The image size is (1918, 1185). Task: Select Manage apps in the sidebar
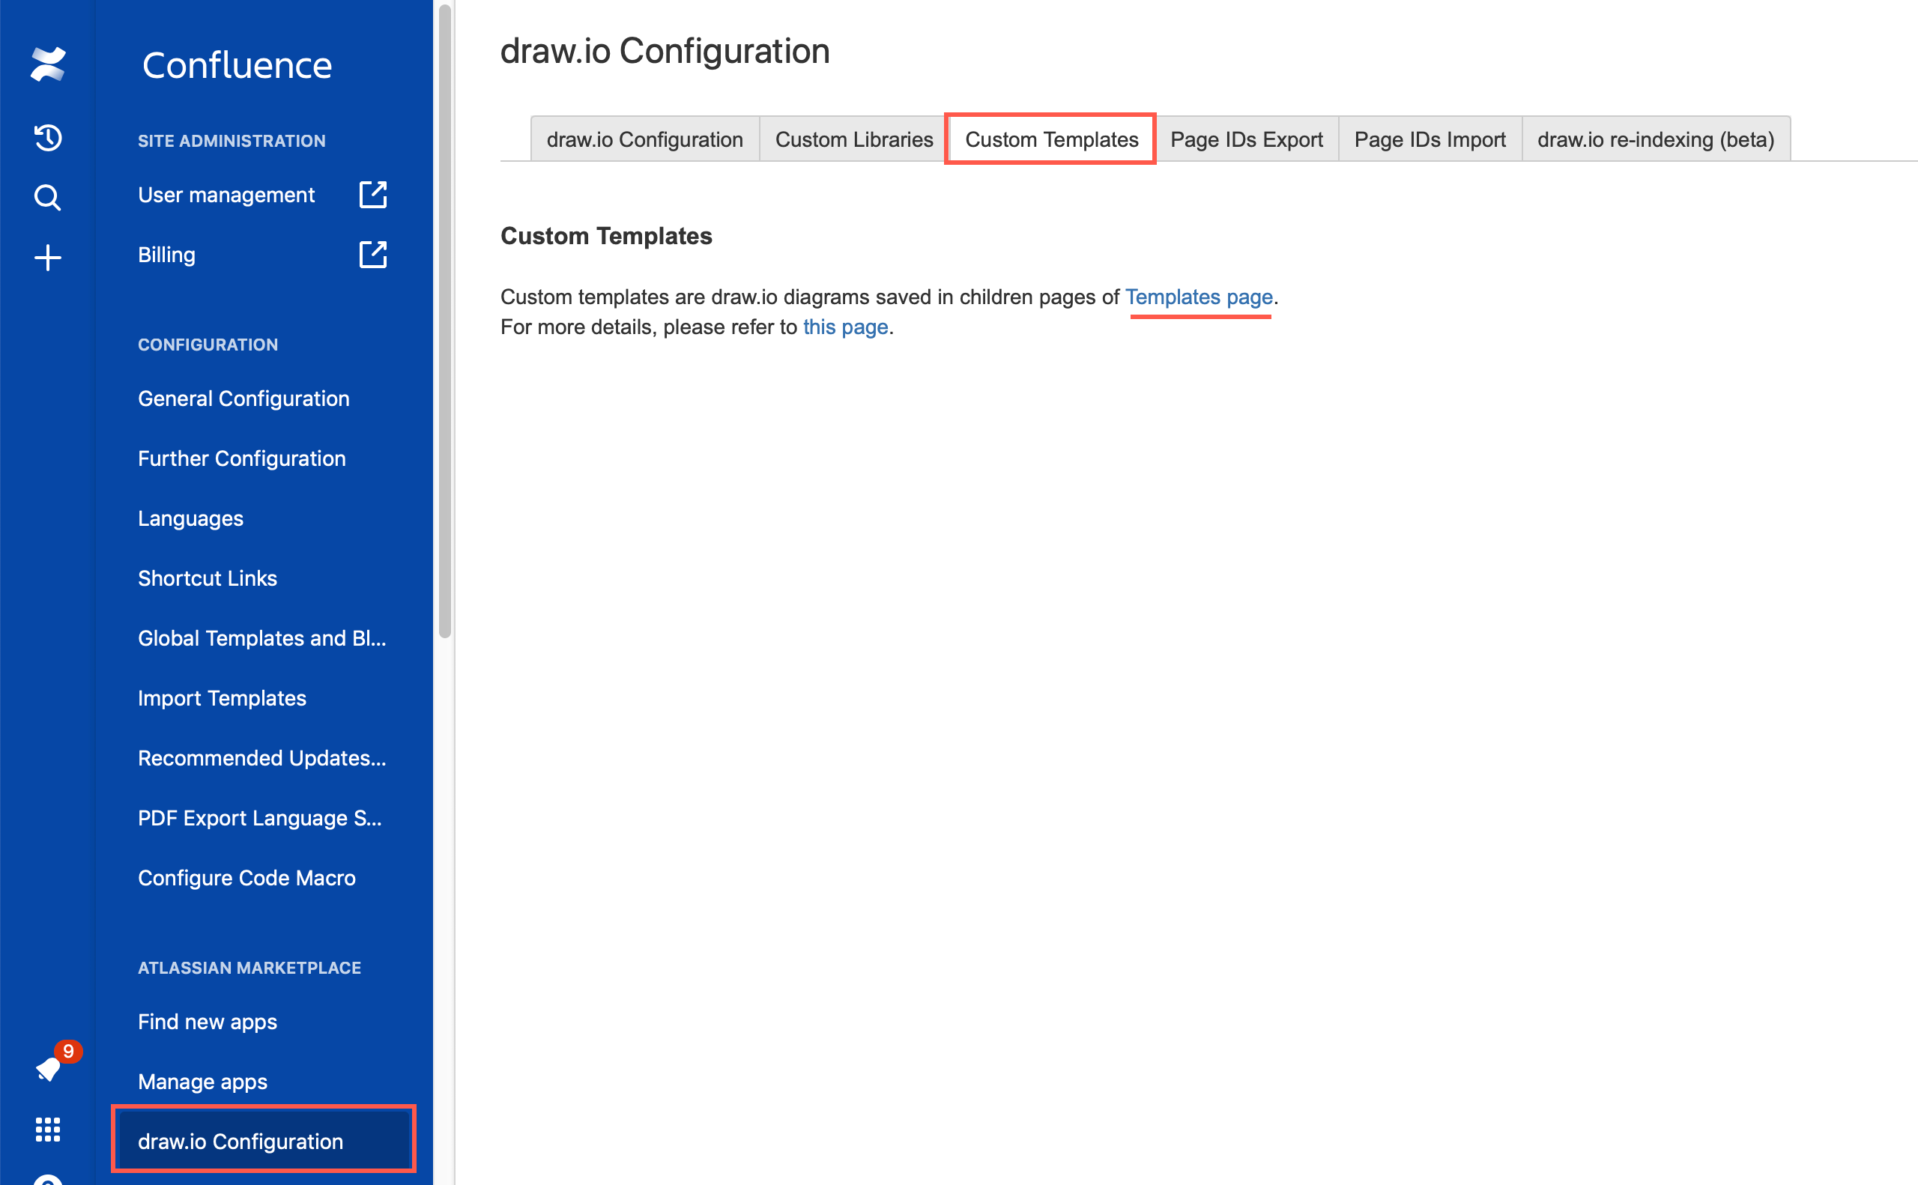click(x=202, y=1081)
